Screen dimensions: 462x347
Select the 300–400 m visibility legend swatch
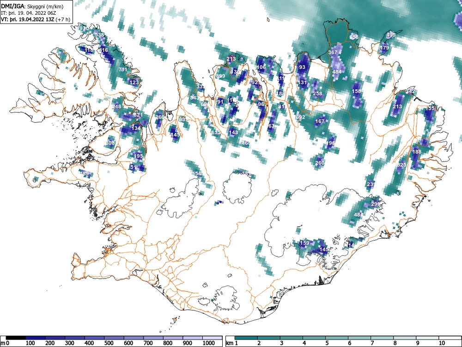(75, 338)
